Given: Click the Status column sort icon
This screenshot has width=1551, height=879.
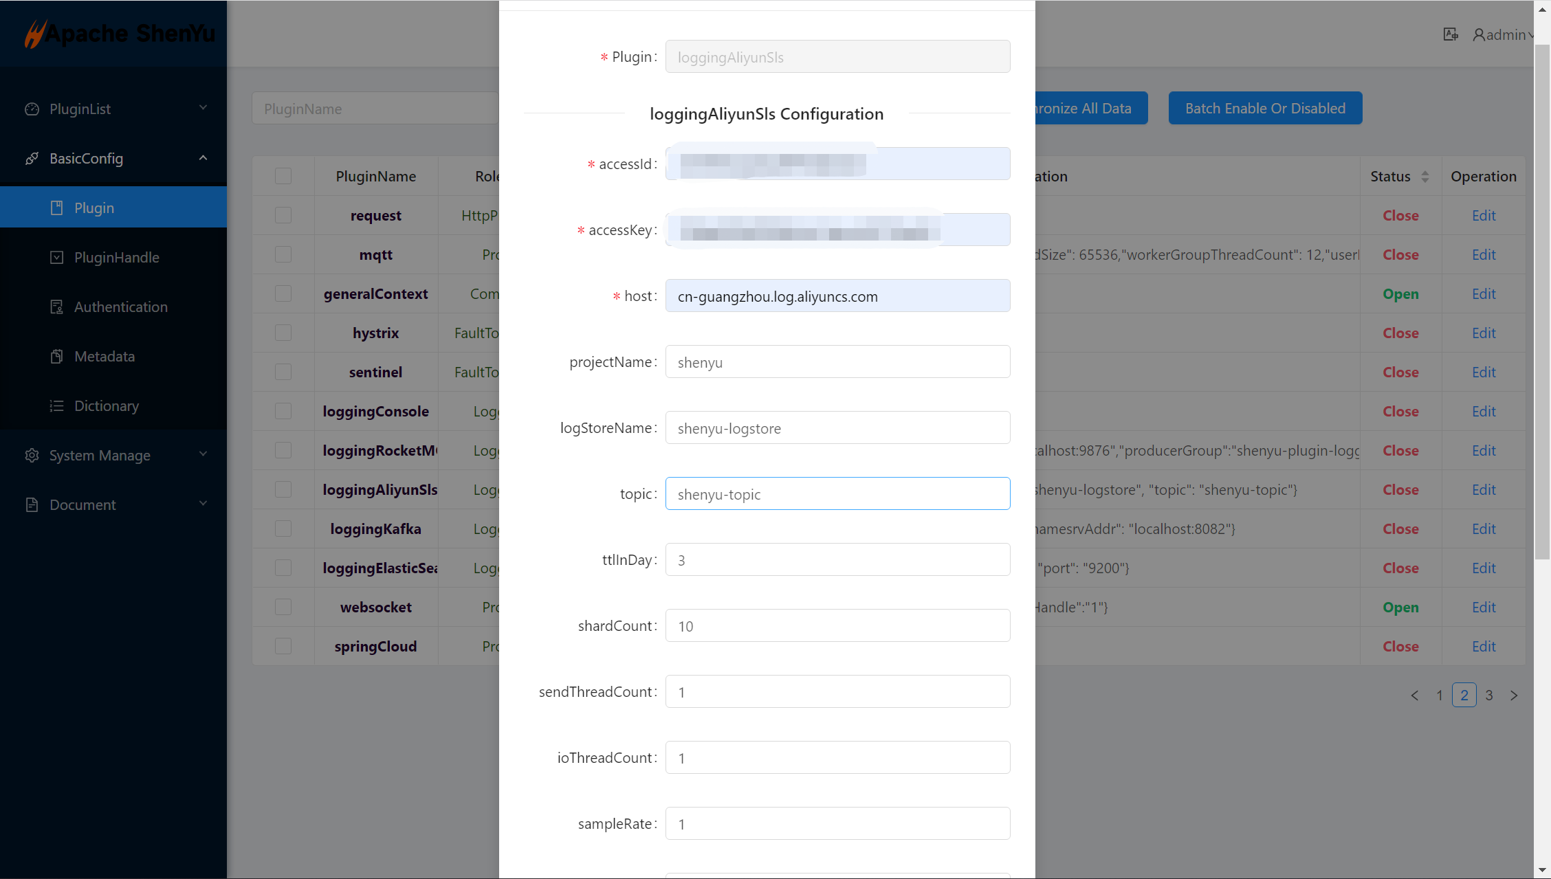Looking at the screenshot, I should click(x=1425, y=177).
